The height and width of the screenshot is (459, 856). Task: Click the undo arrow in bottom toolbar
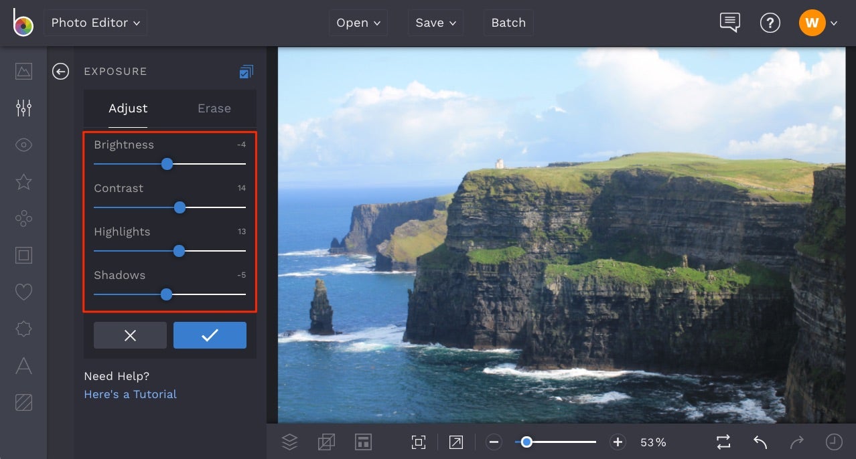point(760,442)
